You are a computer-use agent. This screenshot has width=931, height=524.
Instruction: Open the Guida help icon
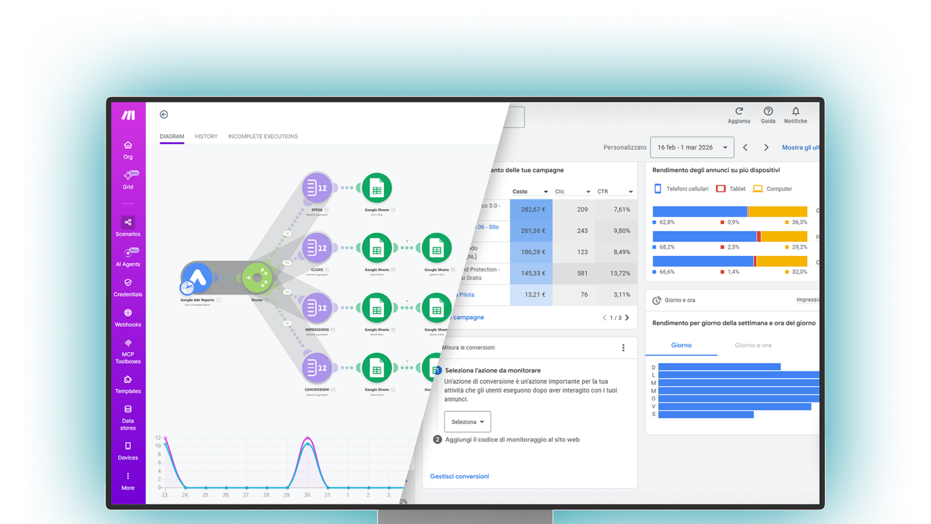[x=768, y=111]
